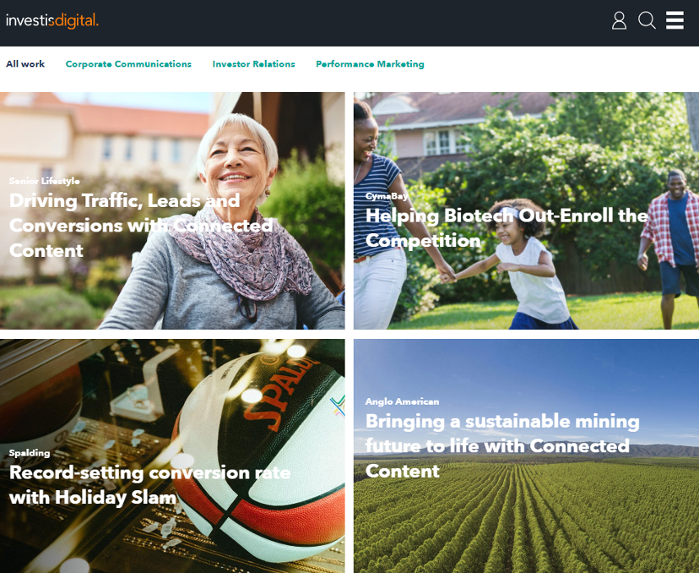
Task: Open the user account icon
Action: click(x=619, y=20)
